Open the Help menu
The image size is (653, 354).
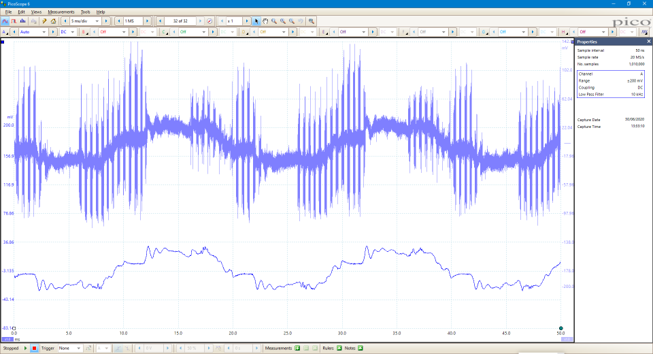tap(101, 12)
